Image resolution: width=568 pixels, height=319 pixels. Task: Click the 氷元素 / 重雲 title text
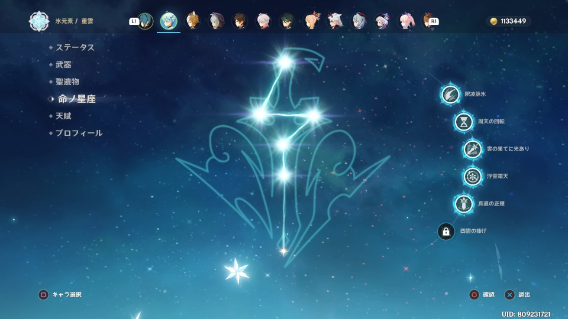coord(75,21)
